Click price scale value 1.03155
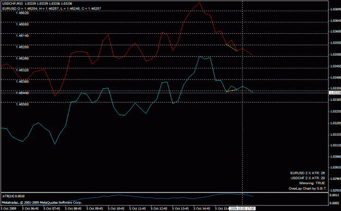Viewport: 341px width, 211px height. [336, 135]
